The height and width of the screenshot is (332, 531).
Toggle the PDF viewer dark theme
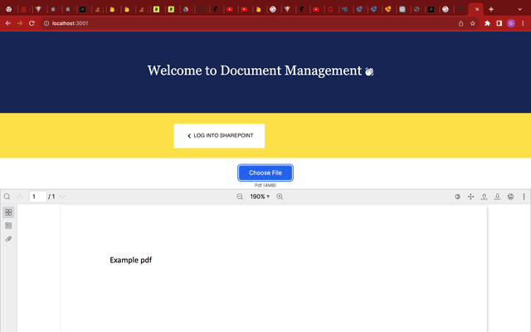(457, 197)
